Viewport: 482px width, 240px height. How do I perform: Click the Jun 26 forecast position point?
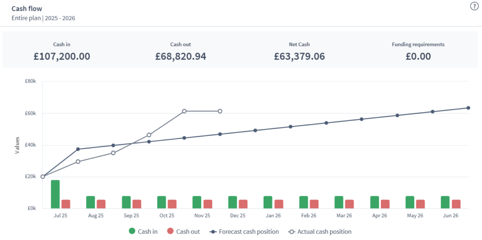click(x=468, y=108)
